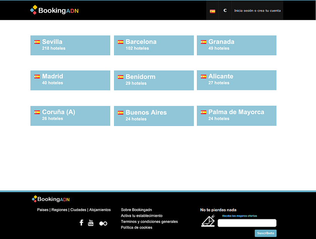
Task: Click the newsletter envelope icon near Suscríbete
Action: (208, 221)
